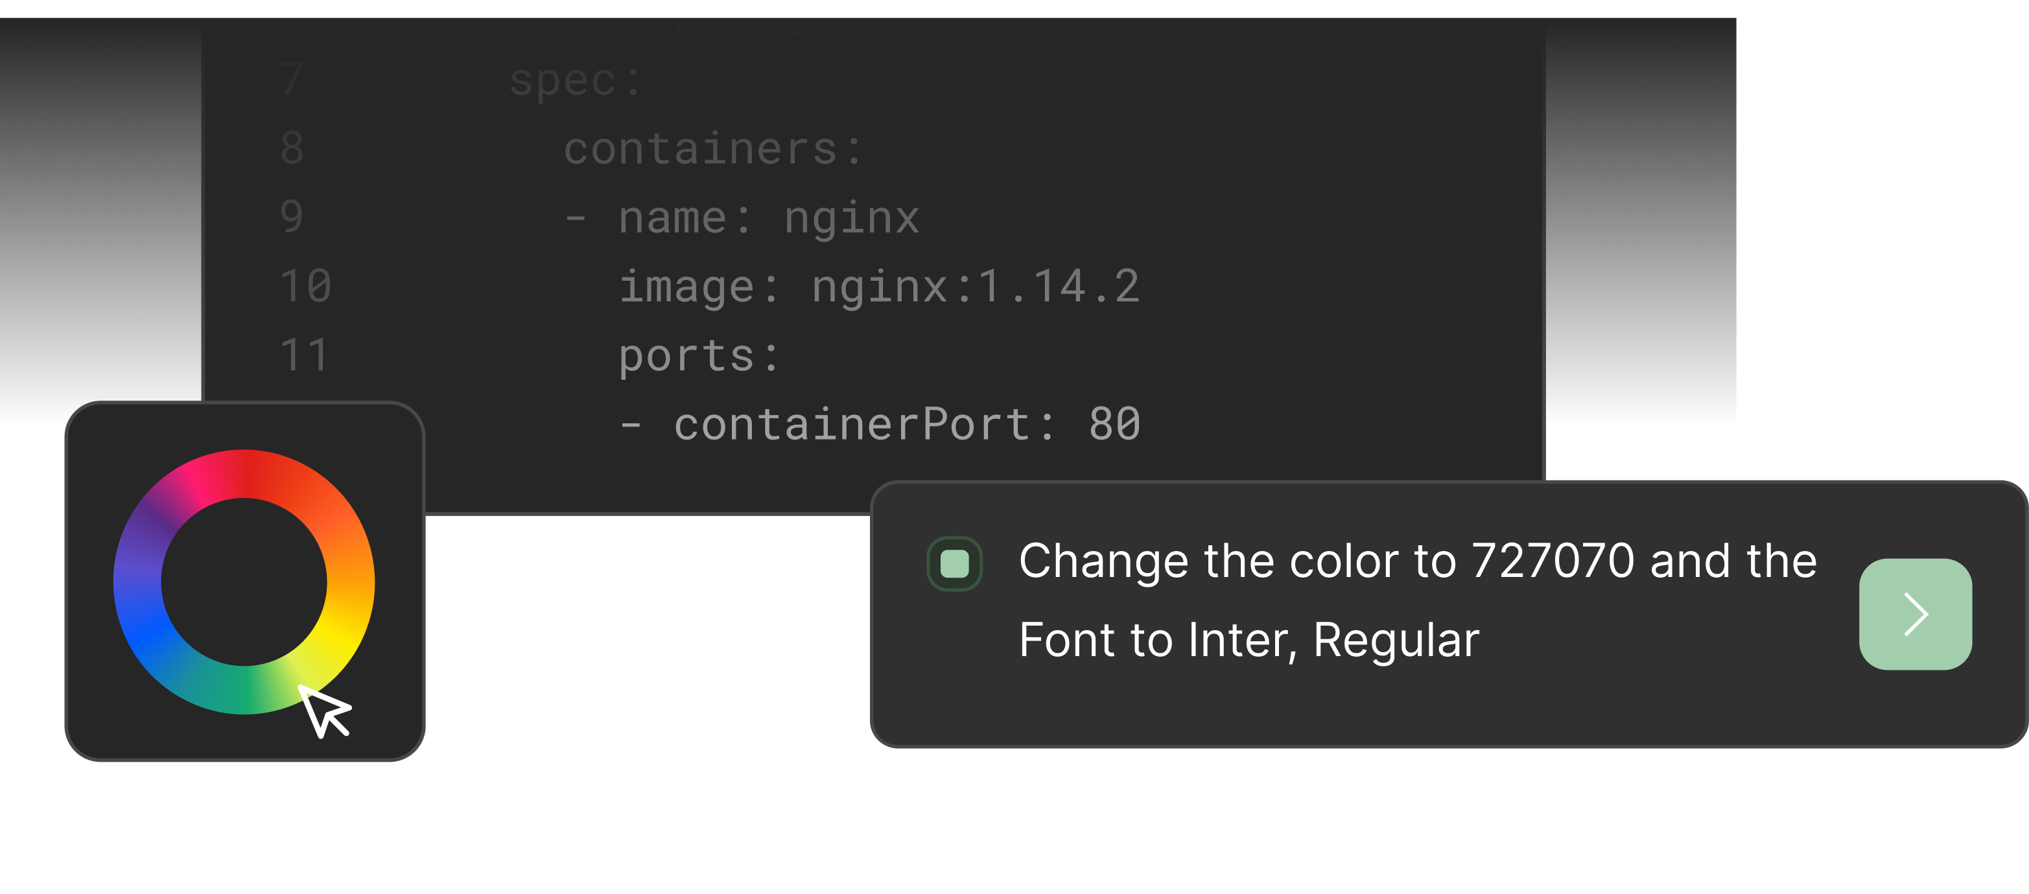Click line number 10 in the gutter
2029x894 pixels.
point(305,286)
